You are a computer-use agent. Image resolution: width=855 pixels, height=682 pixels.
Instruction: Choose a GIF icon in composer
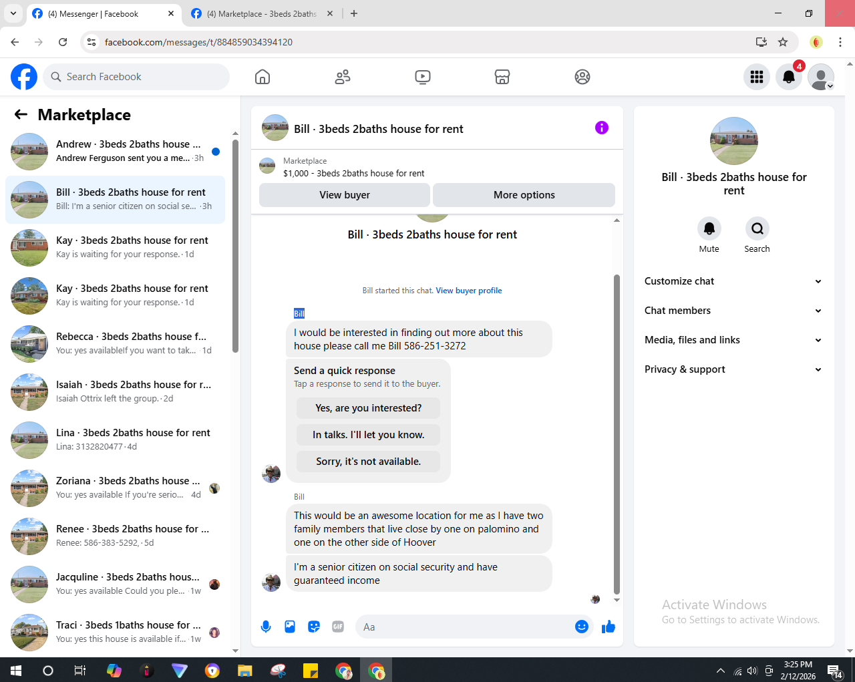coord(338,627)
